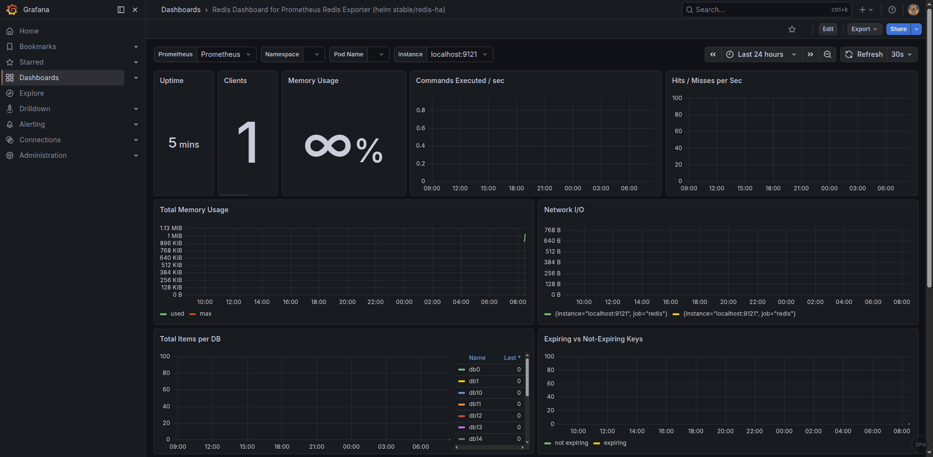933x457 pixels.
Task: Click the Edit button
Action: point(828,29)
